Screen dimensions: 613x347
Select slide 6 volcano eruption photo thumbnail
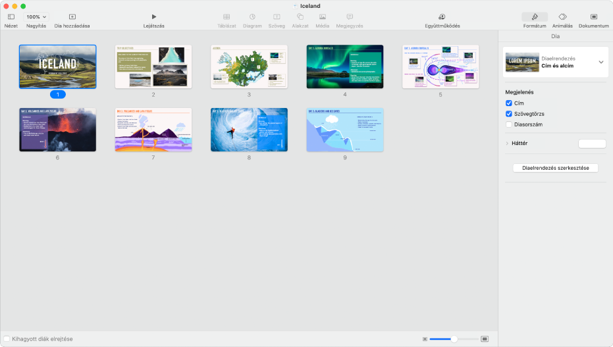(57, 130)
